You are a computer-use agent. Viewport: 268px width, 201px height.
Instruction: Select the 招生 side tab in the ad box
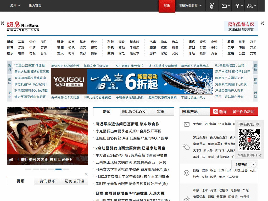click(10, 95)
